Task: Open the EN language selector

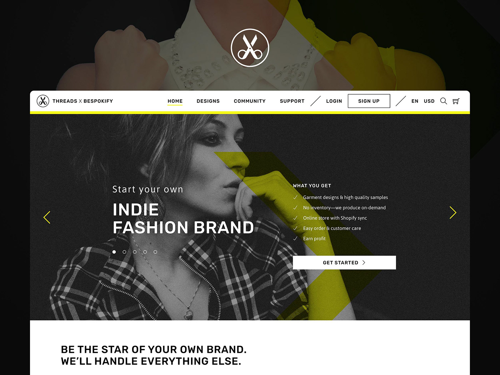Action: (415, 101)
